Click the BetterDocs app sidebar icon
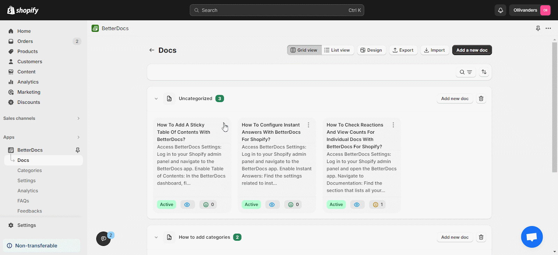558x255 pixels. click(11, 150)
